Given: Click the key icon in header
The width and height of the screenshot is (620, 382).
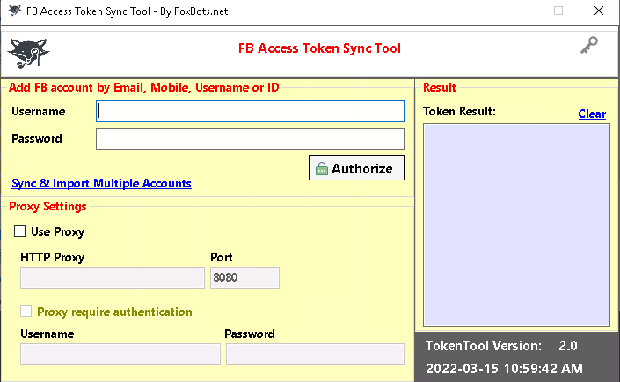Looking at the screenshot, I should [x=588, y=45].
